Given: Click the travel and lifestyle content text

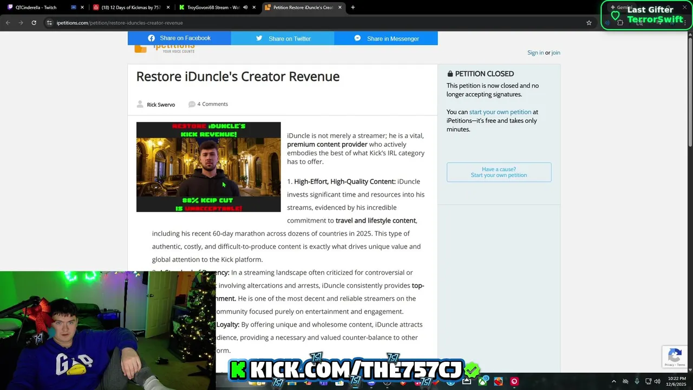Looking at the screenshot, I should click(x=376, y=220).
